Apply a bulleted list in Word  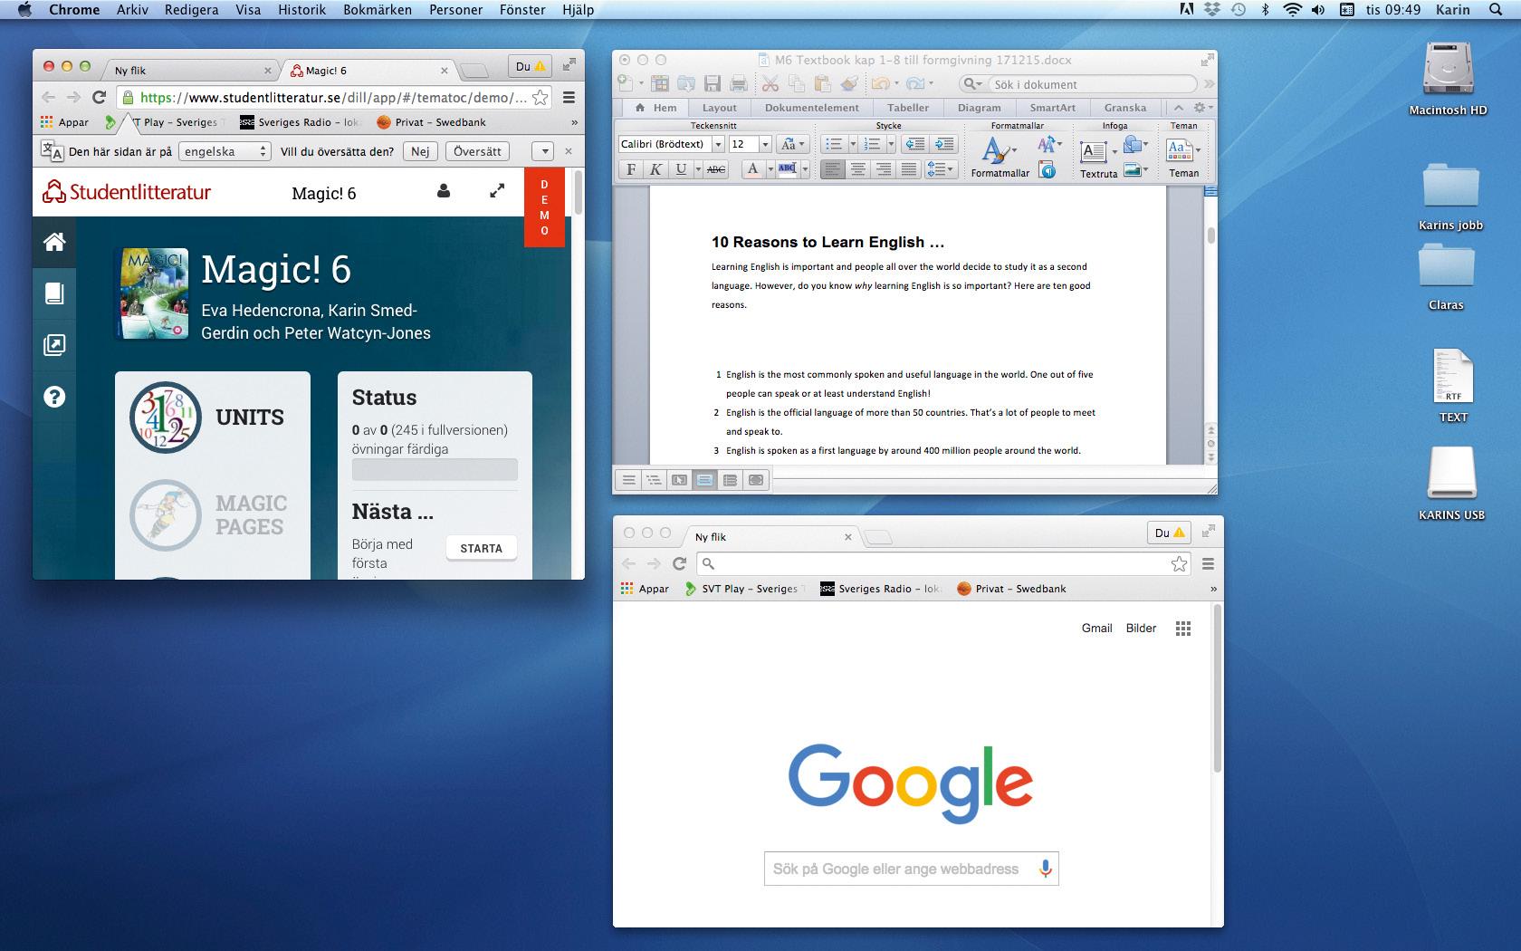pos(834,144)
